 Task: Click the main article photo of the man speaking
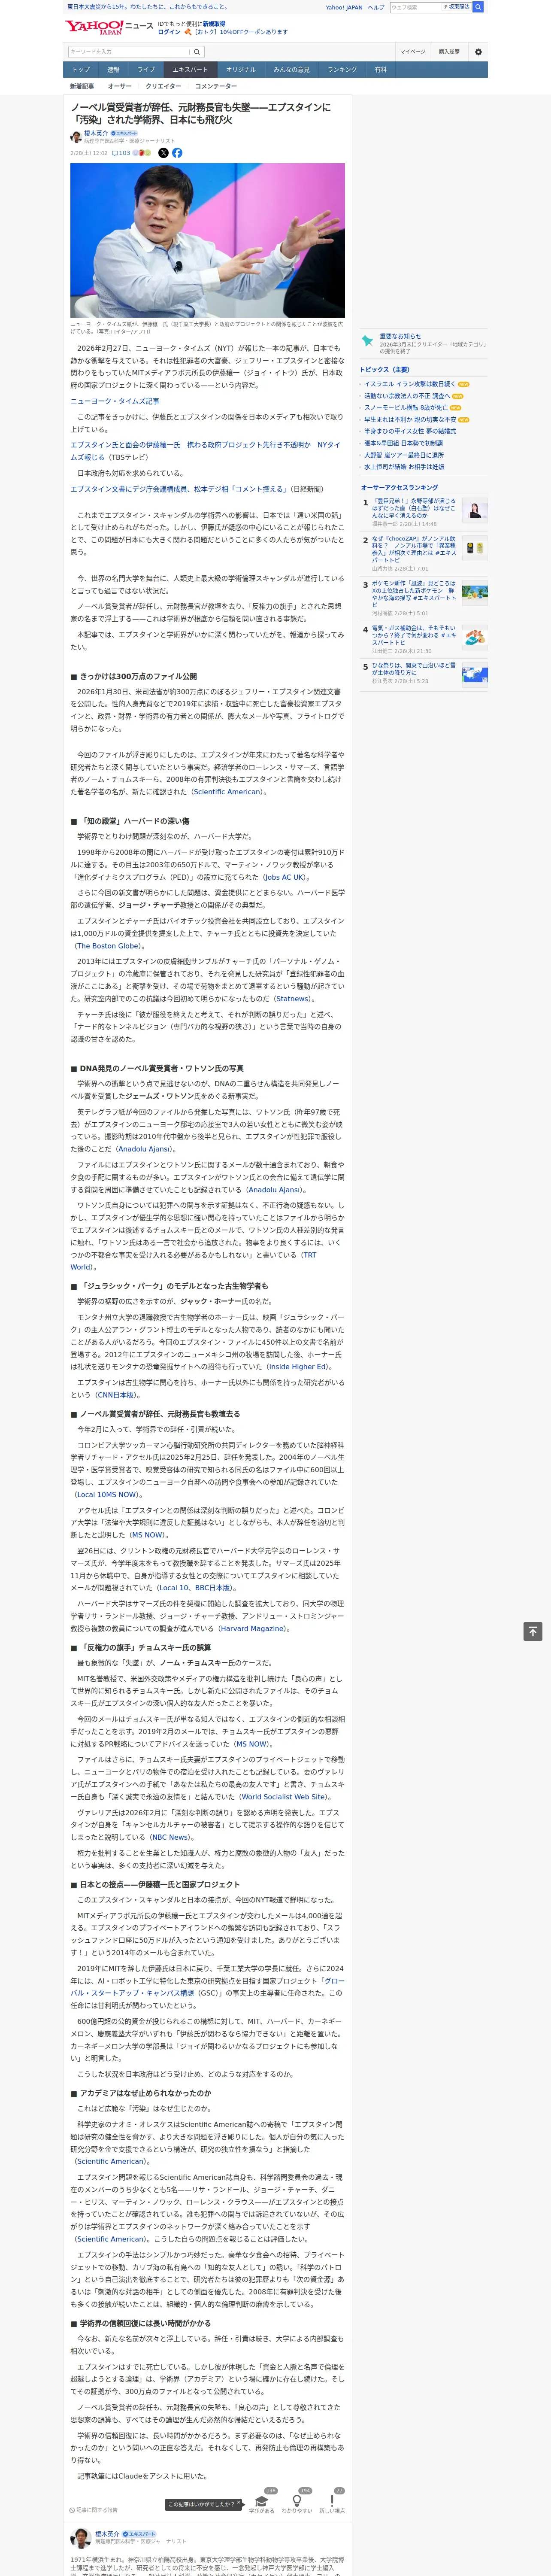coord(207,240)
